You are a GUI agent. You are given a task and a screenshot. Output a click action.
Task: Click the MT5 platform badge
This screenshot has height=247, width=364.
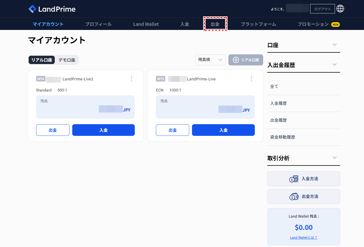click(x=161, y=79)
